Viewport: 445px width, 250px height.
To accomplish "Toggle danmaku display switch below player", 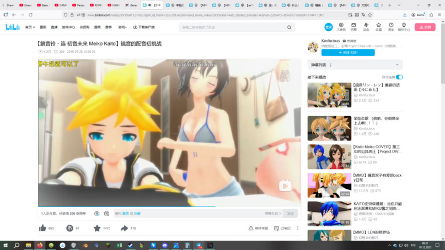I will 97,214.
